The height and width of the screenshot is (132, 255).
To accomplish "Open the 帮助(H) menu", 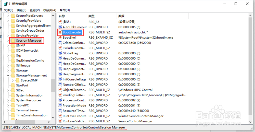I will pos(65,10).
